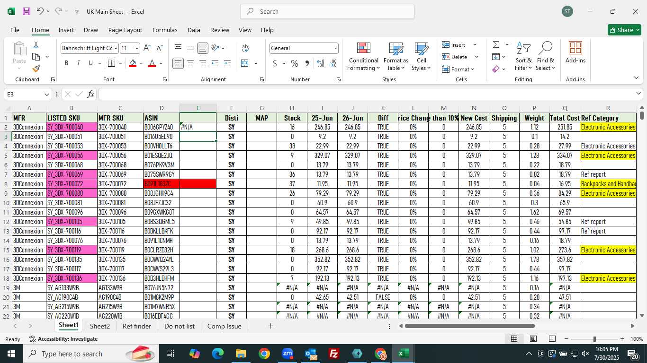Click the Save icon in title bar
The height and width of the screenshot is (363, 647).
coord(27,11)
